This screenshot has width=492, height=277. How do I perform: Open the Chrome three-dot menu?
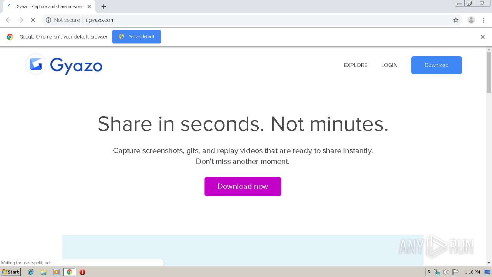tap(484, 20)
